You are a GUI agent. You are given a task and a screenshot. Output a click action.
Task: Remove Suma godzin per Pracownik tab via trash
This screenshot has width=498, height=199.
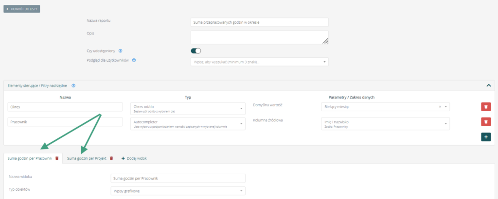tap(57, 158)
